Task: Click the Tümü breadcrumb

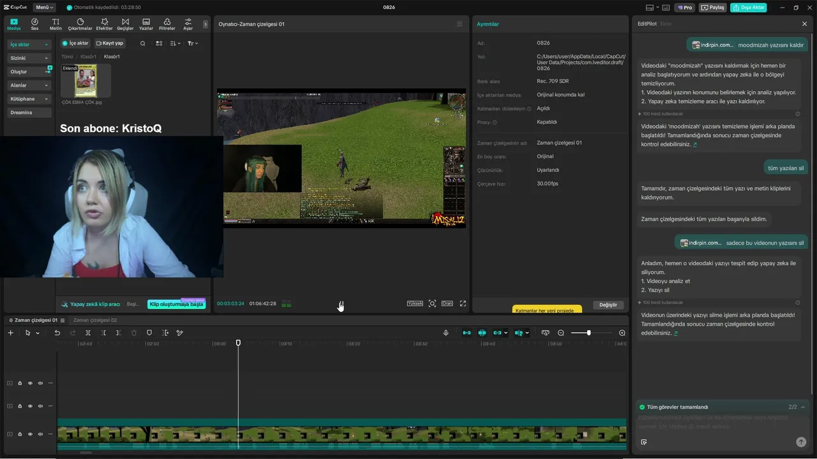Action: point(67,57)
